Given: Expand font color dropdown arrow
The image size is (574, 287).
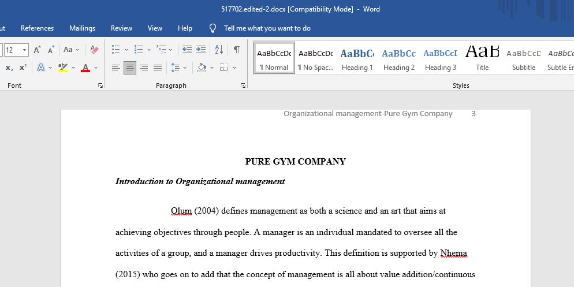Looking at the screenshot, I should tap(96, 68).
